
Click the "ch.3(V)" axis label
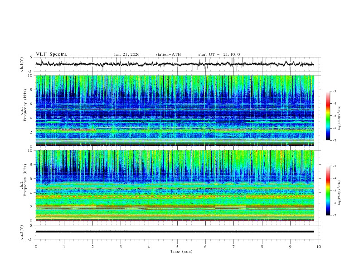point(21,232)
